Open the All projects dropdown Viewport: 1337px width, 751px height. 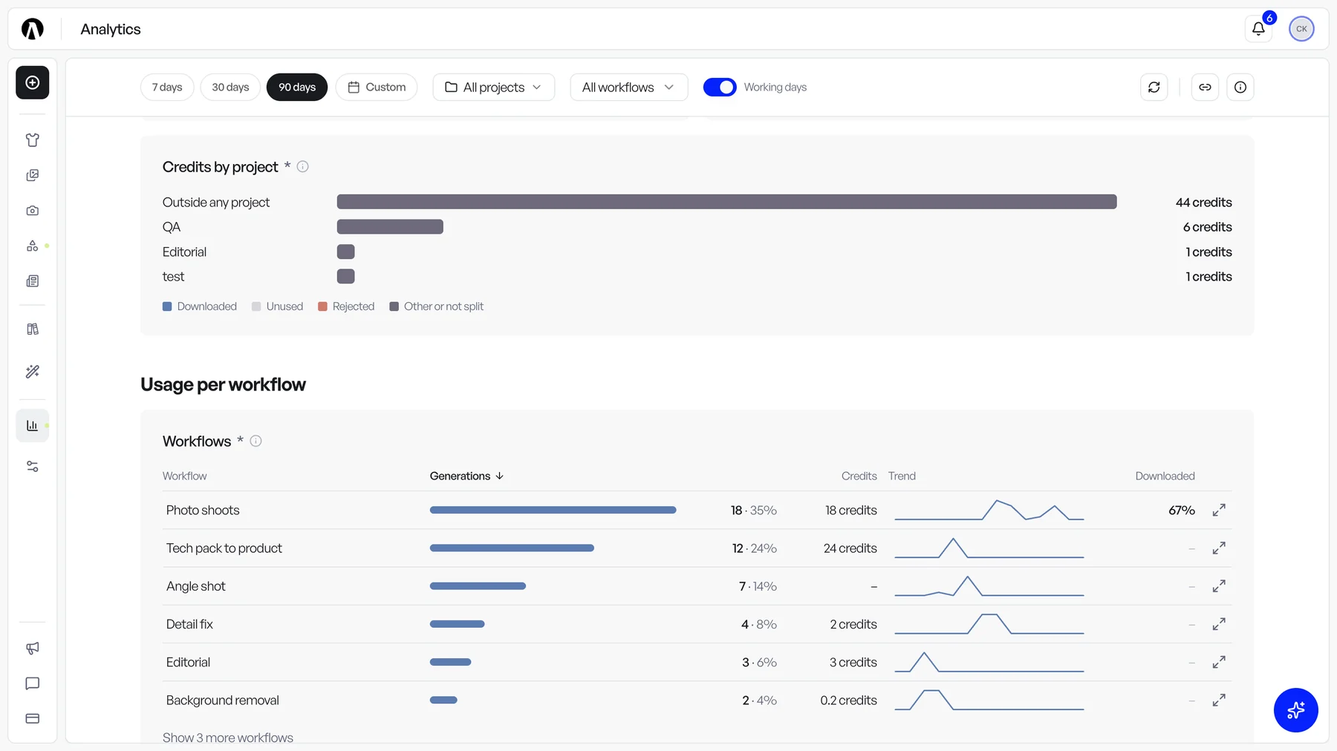(x=494, y=88)
